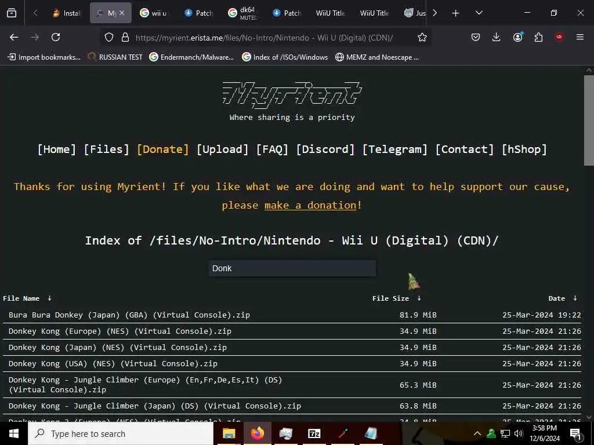The width and height of the screenshot is (594, 445).
Task: Open the notification center icon
Action: (576, 434)
